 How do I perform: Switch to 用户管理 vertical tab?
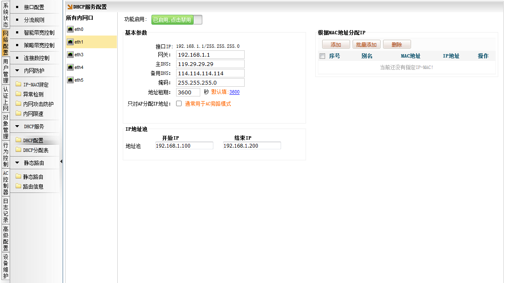6,71
